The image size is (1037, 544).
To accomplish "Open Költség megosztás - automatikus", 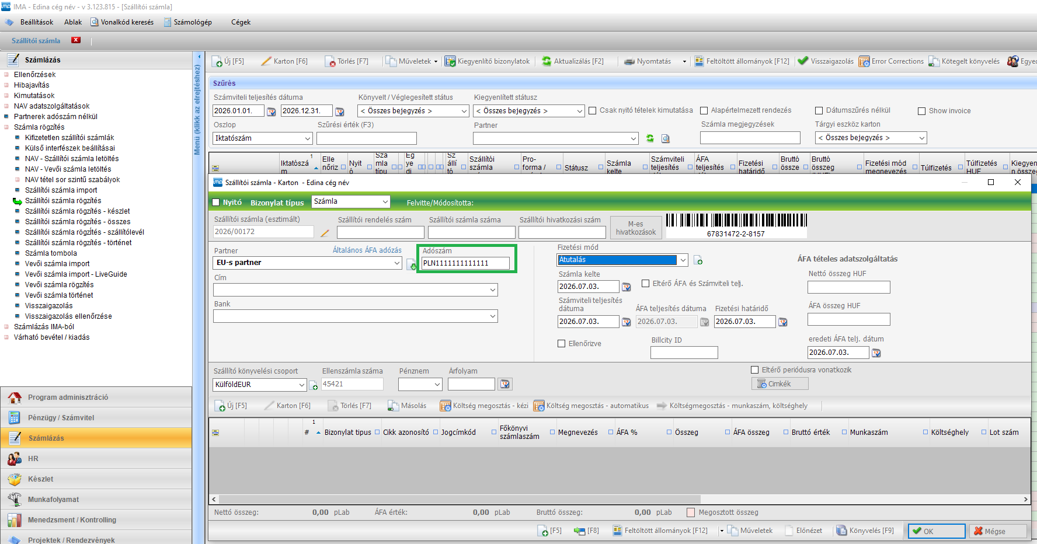I will point(591,406).
